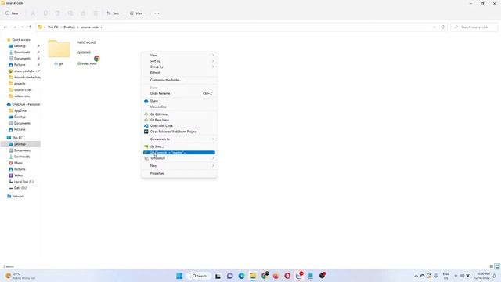Click This PC in the address breadcrumb
This screenshot has width=501, height=282.
[52, 27]
